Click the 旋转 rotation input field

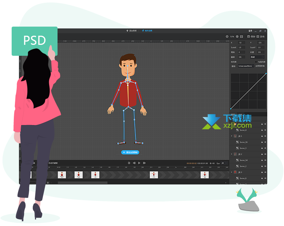coord(242,57)
